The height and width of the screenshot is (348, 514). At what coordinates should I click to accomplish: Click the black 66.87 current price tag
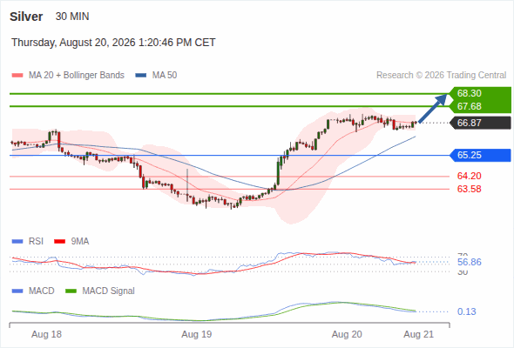coord(480,123)
